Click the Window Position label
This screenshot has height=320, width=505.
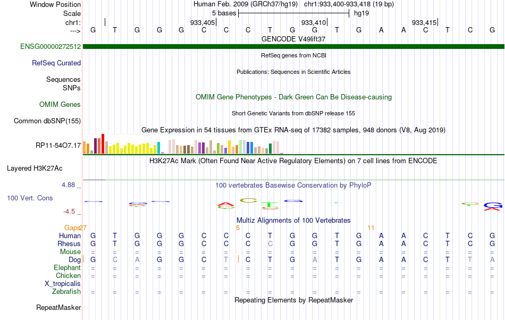point(55,4)
